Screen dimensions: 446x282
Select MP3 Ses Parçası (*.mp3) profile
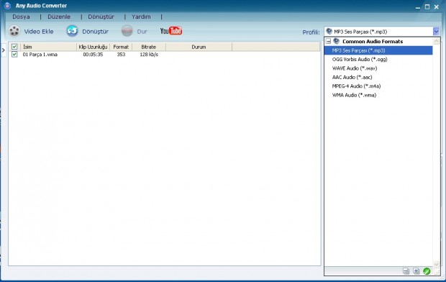[x=378, y=50]
